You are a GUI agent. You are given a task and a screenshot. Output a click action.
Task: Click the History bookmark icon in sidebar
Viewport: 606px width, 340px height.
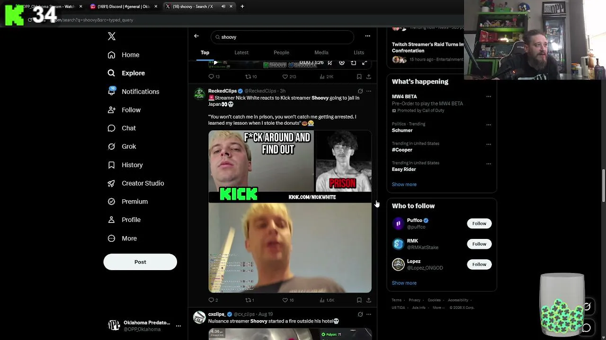point(111,165)
